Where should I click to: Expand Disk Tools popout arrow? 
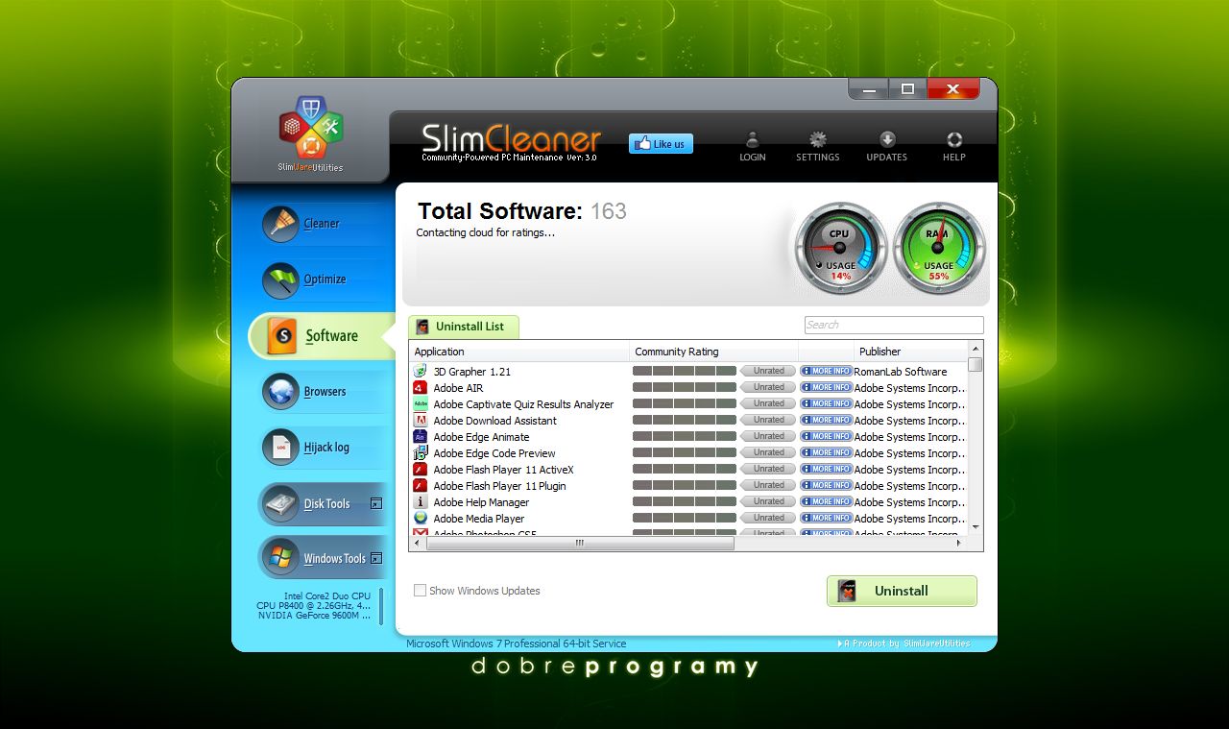[x=376, y=503]
